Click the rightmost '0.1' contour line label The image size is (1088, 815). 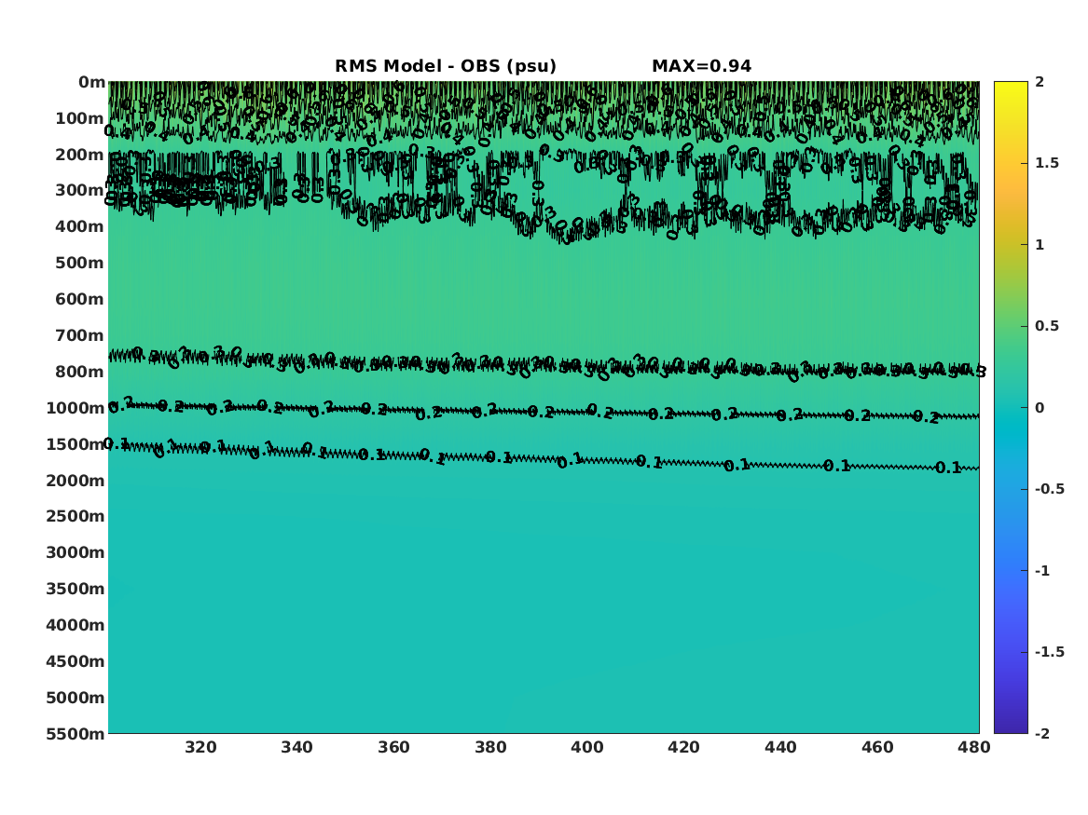click(x=948, y=468)
